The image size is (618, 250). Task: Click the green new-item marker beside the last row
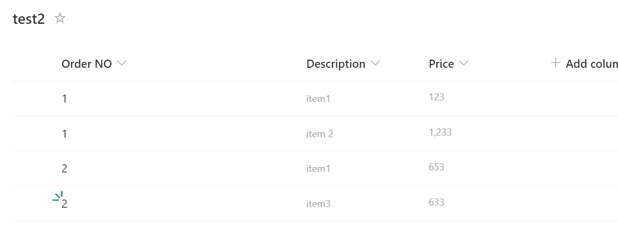coord(58,196)
